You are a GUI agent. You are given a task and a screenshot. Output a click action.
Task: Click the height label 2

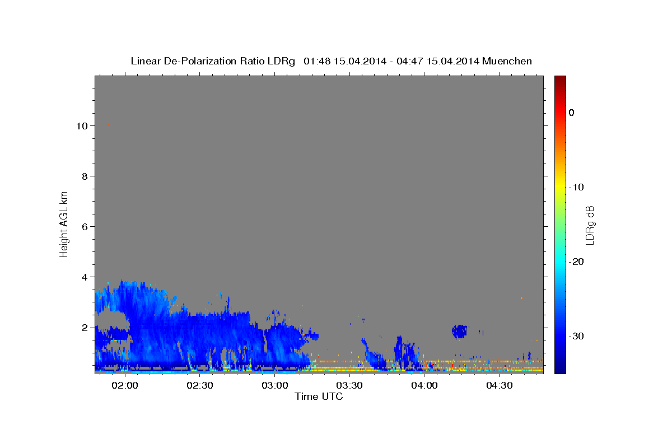85,327
